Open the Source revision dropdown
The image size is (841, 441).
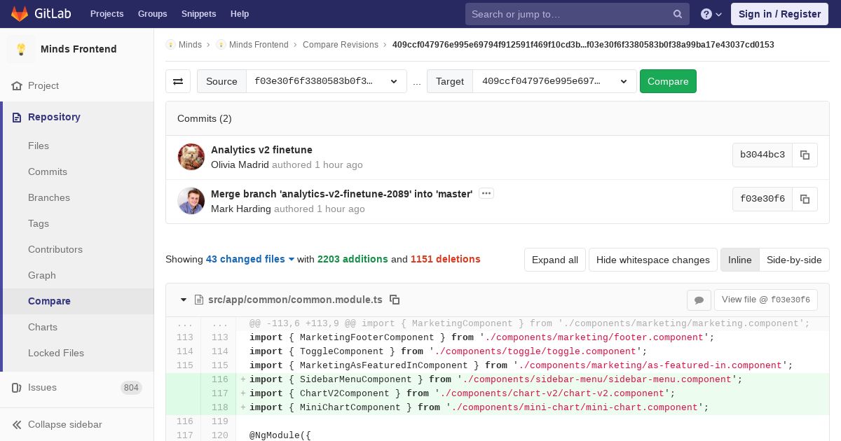click(327, 81)
